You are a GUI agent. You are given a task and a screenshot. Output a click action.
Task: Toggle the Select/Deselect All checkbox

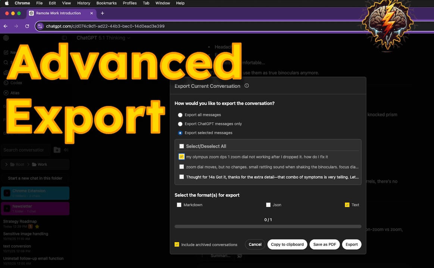point(182,146)
